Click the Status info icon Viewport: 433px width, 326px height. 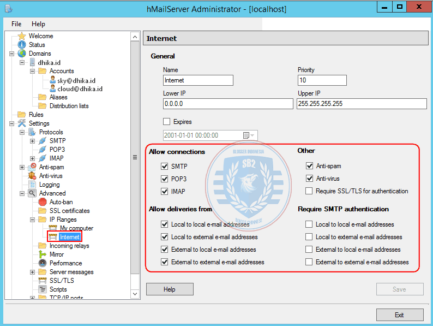[x=22, y=45]
